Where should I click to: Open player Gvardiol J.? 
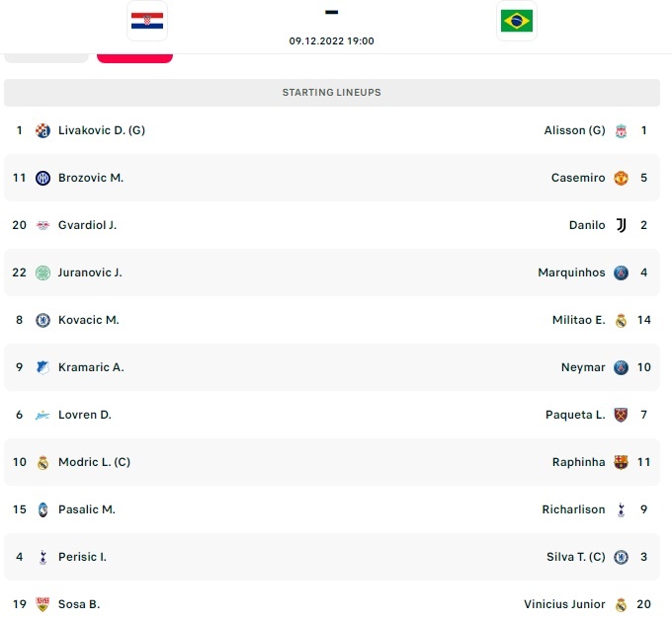87,225
